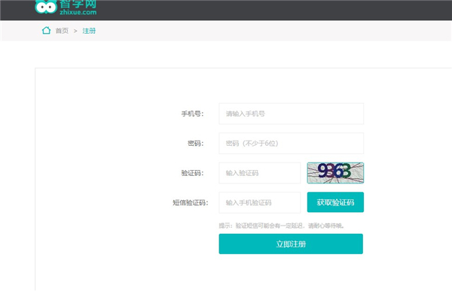
Task: Refresh the 9363 captcha image
Action: tap(335, 173)
